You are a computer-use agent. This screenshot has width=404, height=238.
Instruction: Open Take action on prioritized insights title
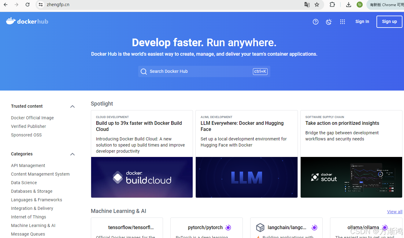342,123
